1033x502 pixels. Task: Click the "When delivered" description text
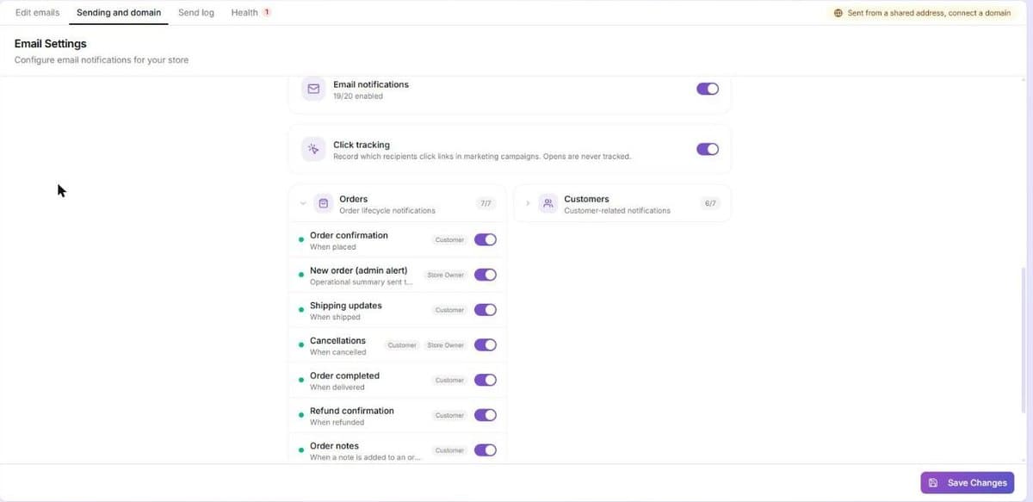point(337,387)
